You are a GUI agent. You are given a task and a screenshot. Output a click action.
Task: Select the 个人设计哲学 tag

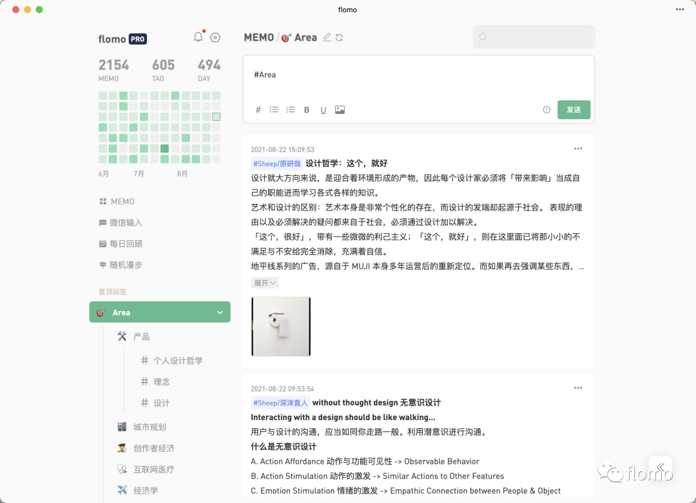pyautogui.click(x=171, y=361)
